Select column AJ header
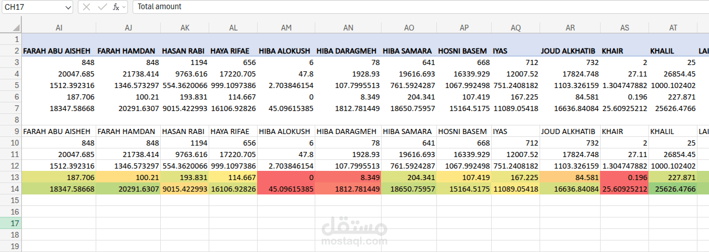This screenshot has height=252, width=709. point(128,28)
